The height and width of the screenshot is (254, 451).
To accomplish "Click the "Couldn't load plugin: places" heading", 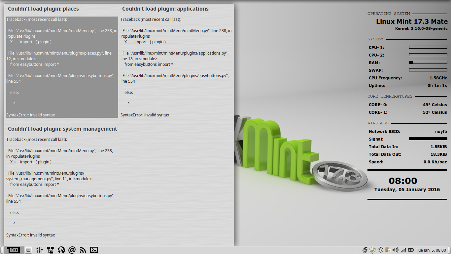I will [x=43, y=9].
